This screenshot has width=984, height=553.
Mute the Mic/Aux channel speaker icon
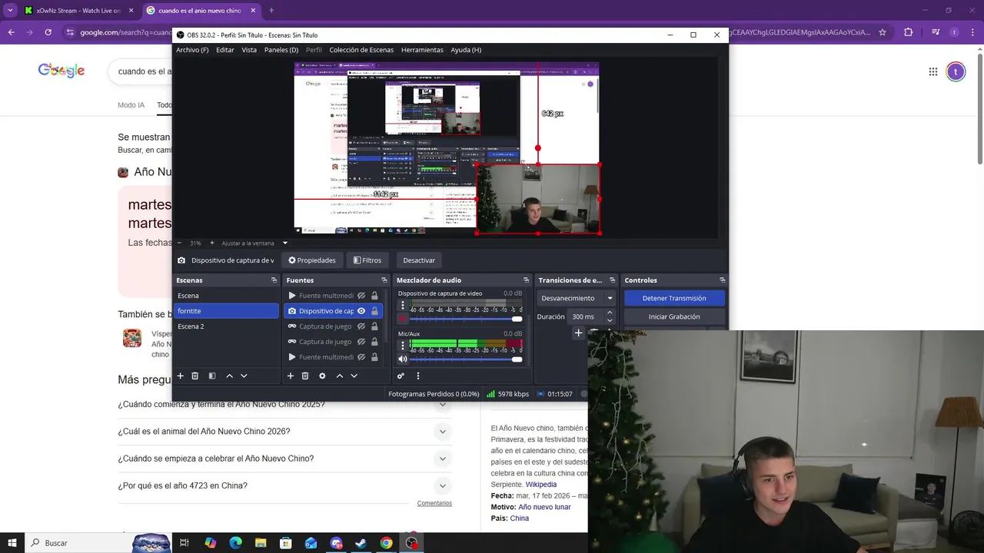(402, 359)
